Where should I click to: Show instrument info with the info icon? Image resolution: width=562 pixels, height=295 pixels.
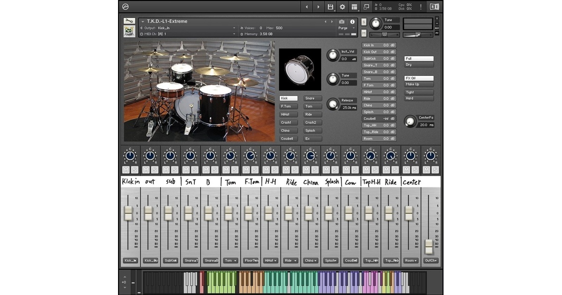(x=352, y=22)
